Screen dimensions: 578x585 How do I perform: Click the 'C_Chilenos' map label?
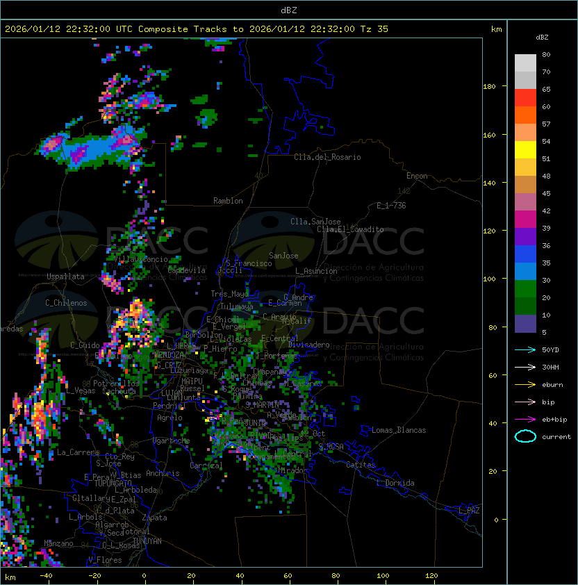click(66, 303)
